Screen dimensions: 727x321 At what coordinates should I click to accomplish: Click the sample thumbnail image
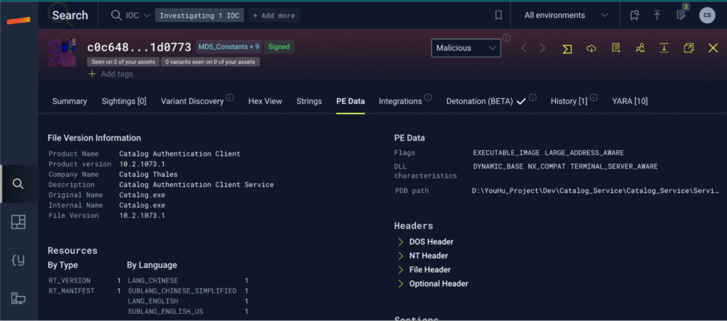[61, 52]
